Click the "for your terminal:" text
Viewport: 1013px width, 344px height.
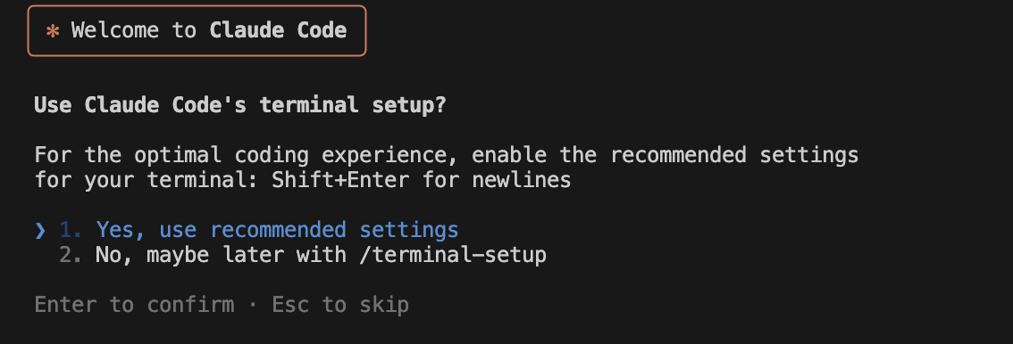click(x=147, y=180)
